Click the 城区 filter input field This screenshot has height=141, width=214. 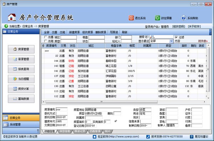pyautogui.click(x=68, y=37)
